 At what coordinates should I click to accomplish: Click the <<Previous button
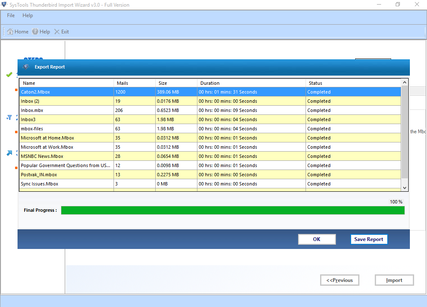340,280
